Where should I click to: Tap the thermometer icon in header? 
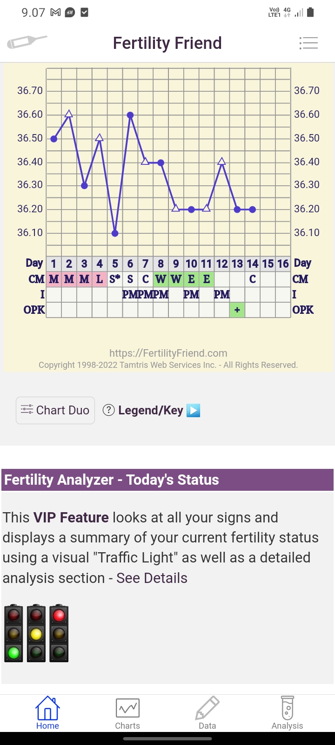(27, 42)
